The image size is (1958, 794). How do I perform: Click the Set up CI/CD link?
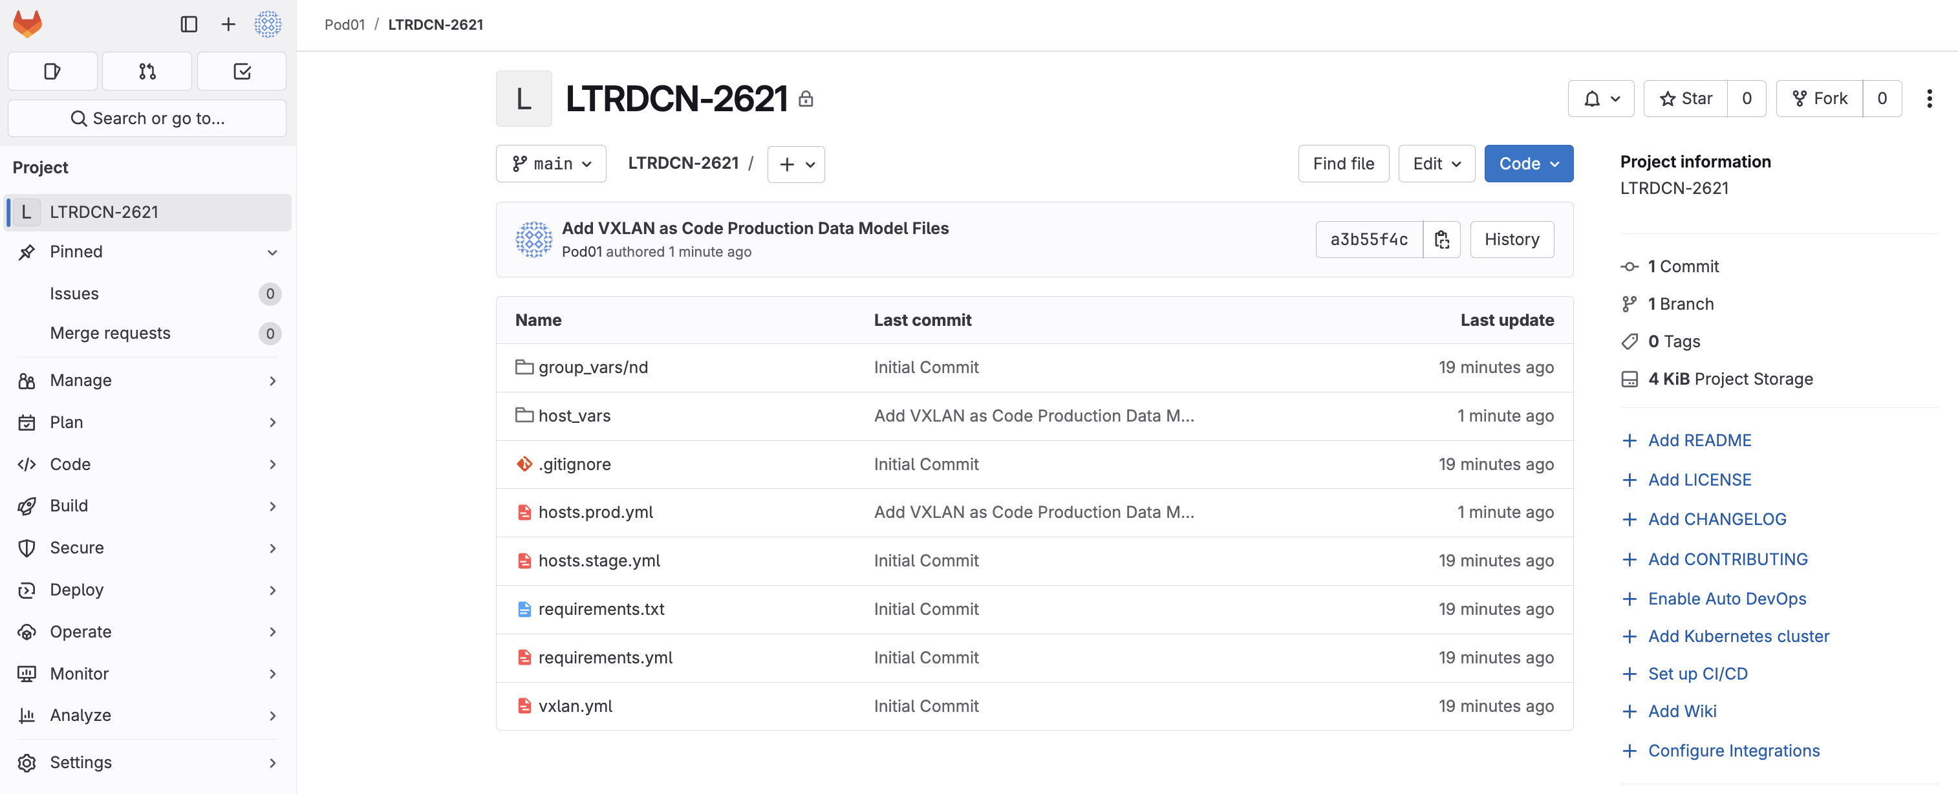pos(1697,674)
